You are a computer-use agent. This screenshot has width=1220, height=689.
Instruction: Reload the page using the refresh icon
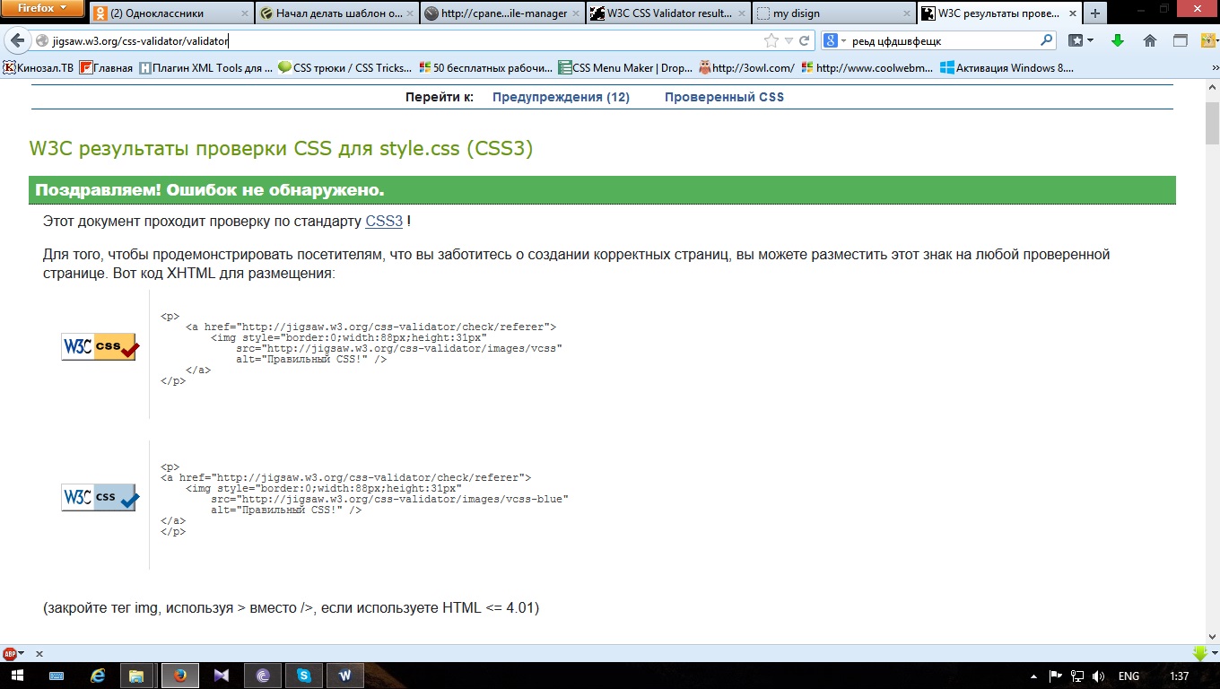coord(805,40)
